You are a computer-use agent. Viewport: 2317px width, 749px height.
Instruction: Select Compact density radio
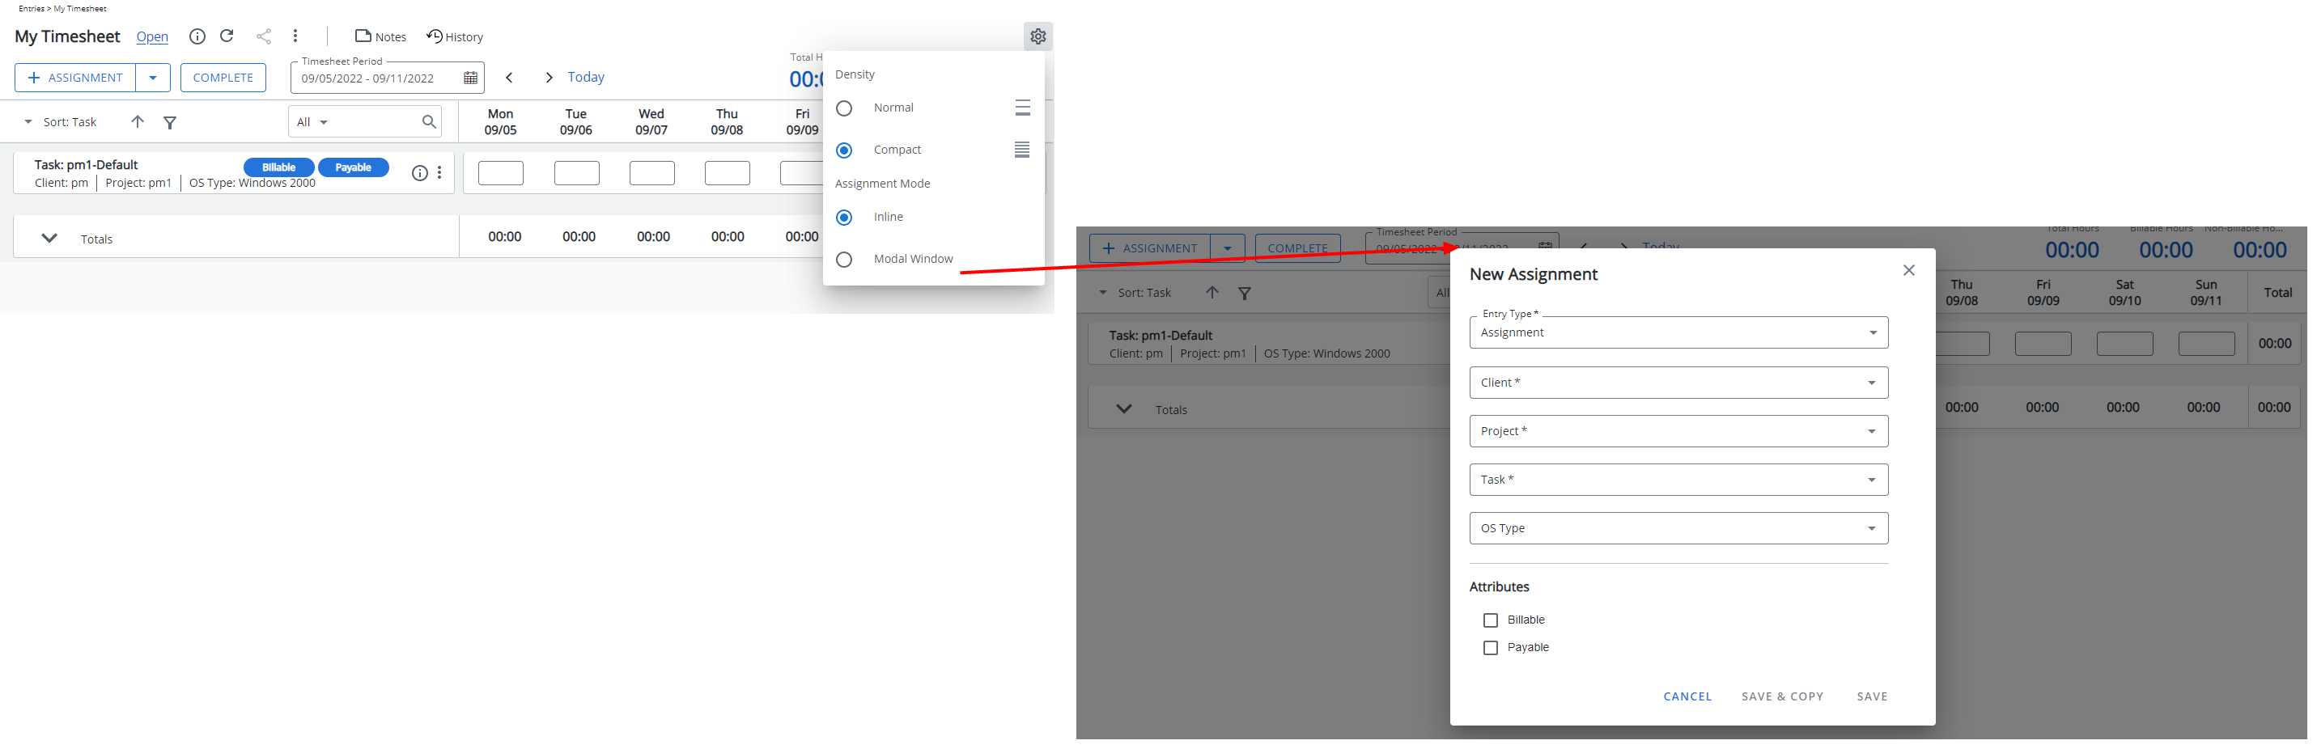click(x=844, y=150)
